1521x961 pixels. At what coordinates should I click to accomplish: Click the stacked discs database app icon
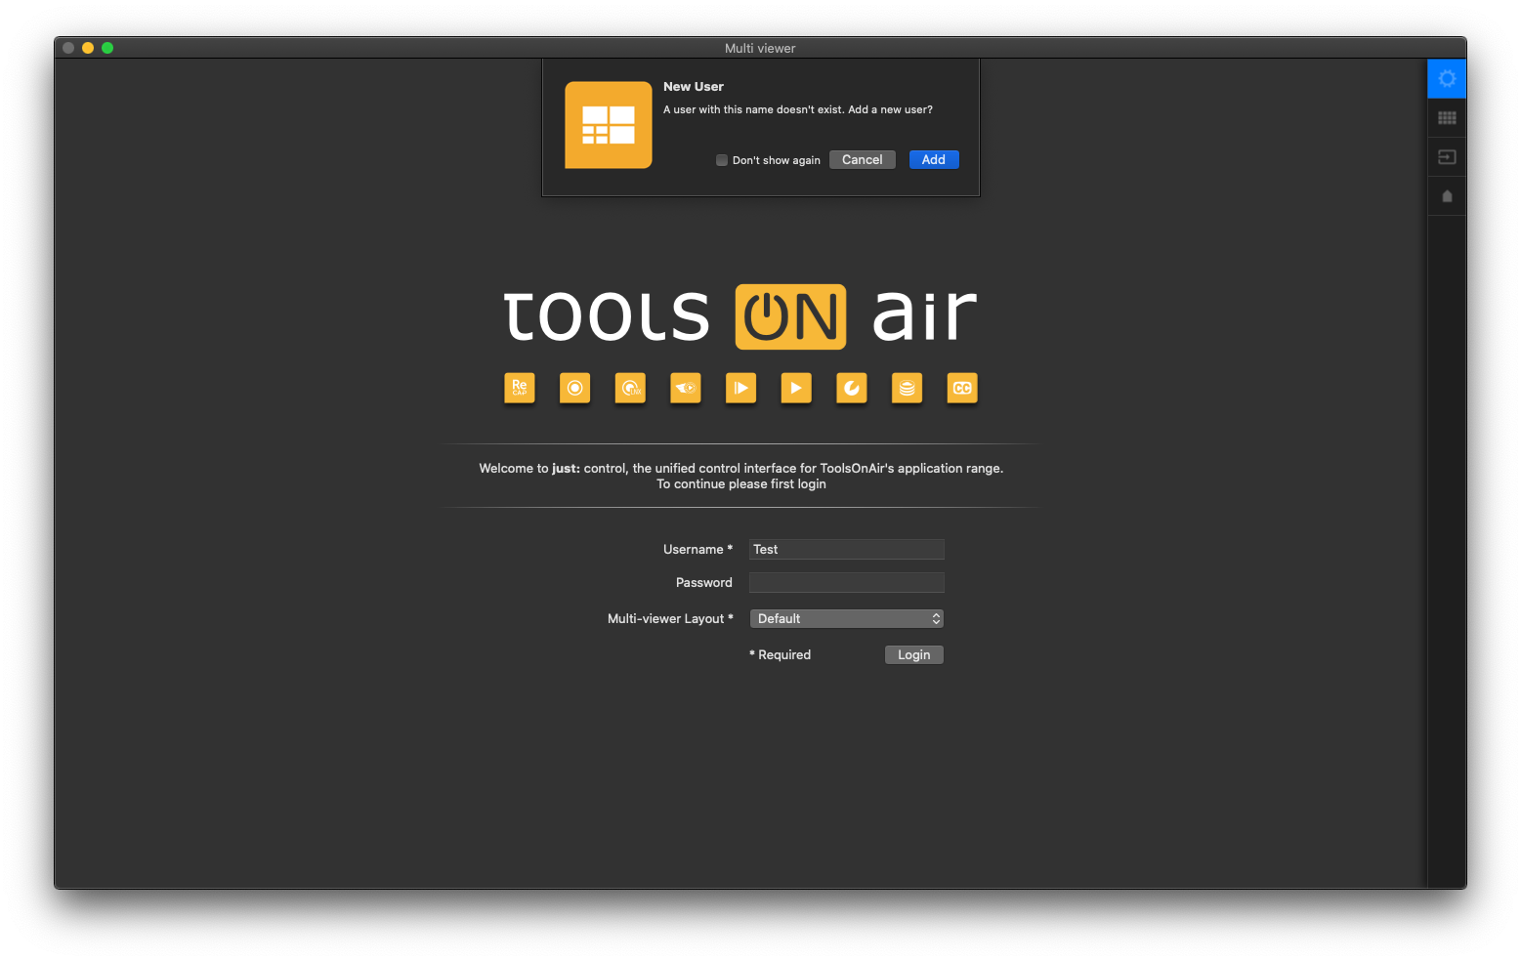click(x=908, y=388)
